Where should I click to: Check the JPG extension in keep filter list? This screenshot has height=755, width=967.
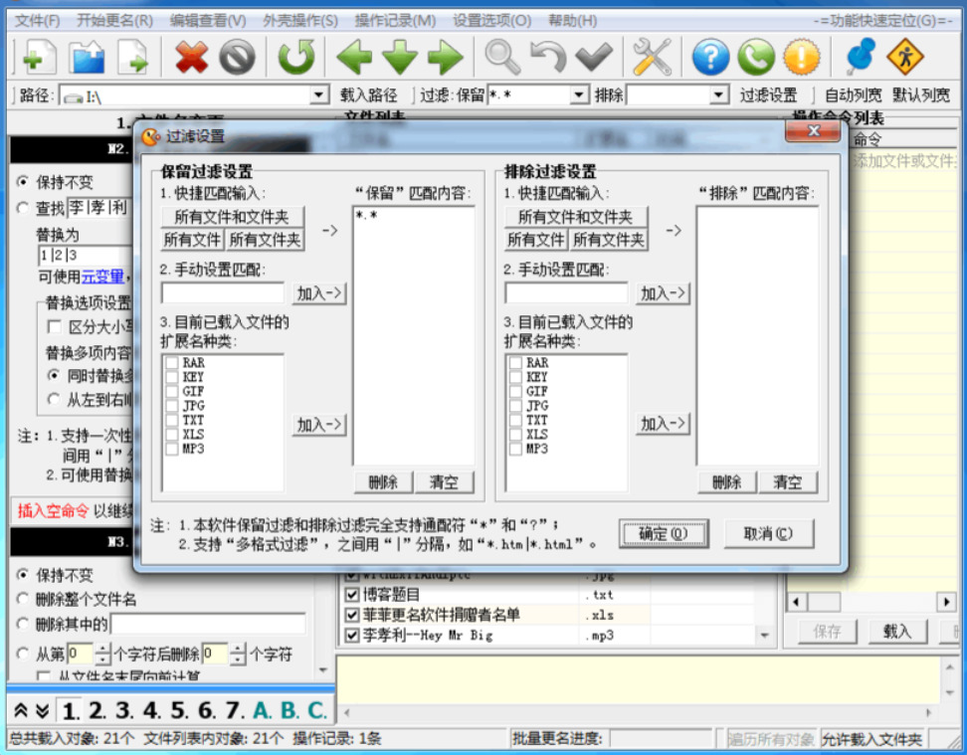(x=172, y=406)
